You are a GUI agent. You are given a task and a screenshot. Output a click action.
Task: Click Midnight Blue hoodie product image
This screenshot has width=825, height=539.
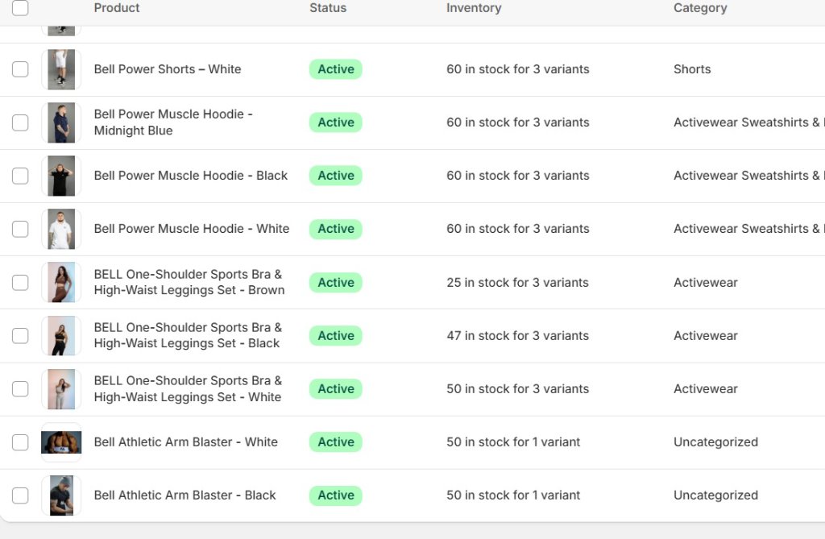pyautogui.click(x=61, y=122)
